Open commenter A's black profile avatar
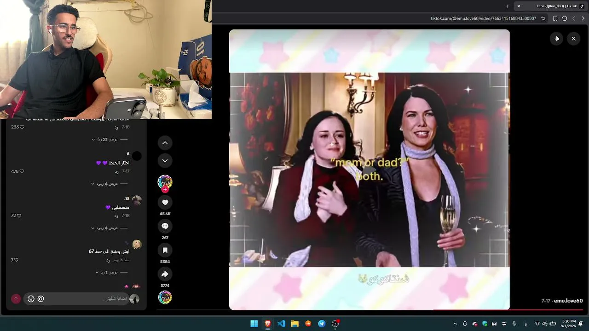The height and width of the screenshot is (331, 589). pyautogui.click(x=137, y=156)
